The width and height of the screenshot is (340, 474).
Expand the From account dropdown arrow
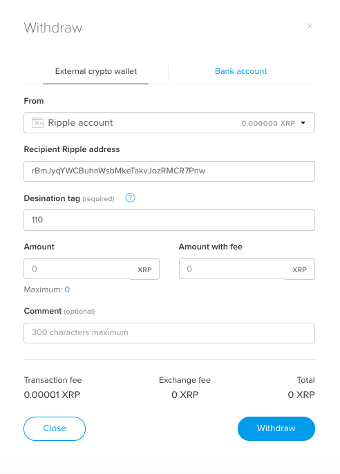tap(303, 123)
